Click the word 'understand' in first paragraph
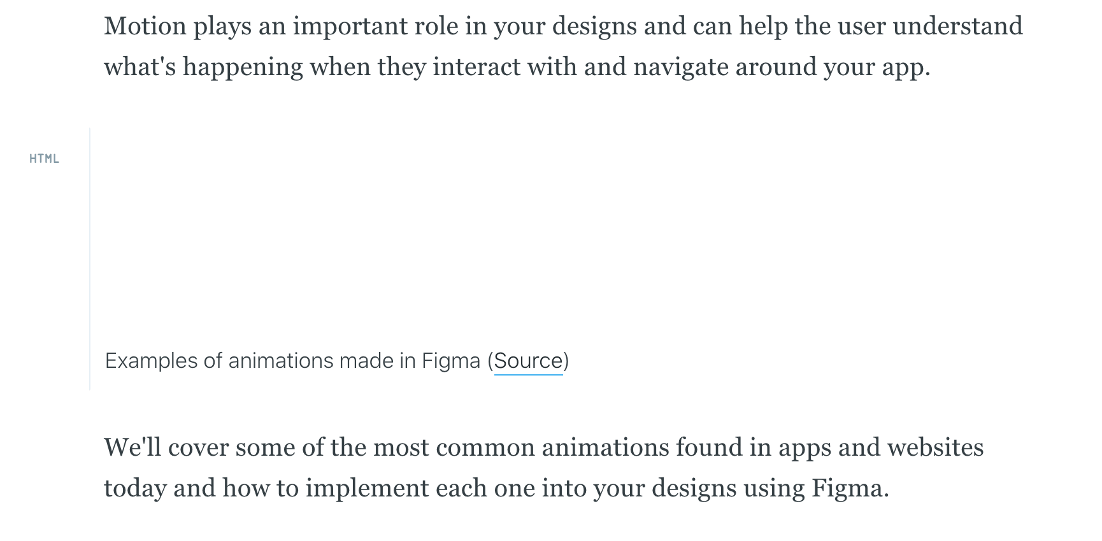This screenshot has height=541, width=1102. pyautogui.click(x=957, y=26)
